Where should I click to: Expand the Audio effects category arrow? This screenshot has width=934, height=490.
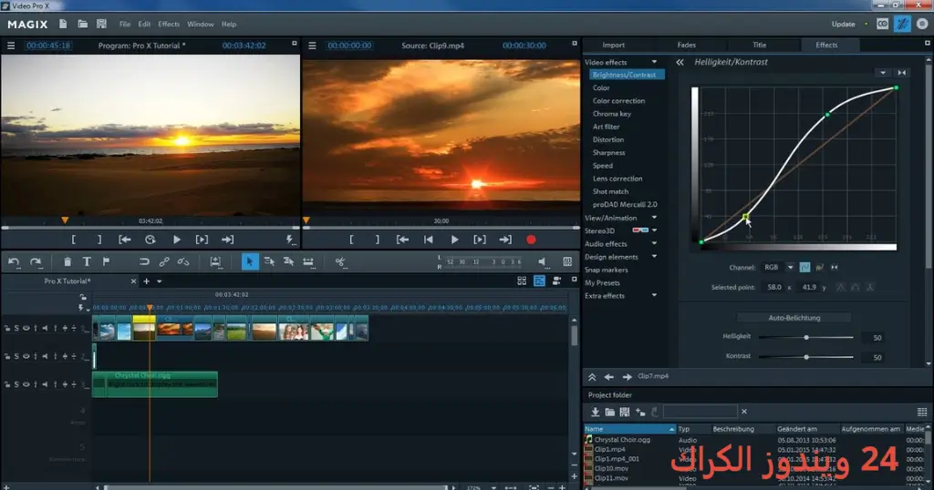(x=654, y=244)
